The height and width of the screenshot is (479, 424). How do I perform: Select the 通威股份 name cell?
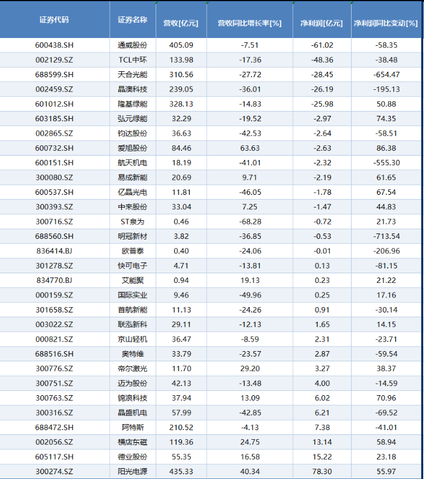tap(133, 45)
